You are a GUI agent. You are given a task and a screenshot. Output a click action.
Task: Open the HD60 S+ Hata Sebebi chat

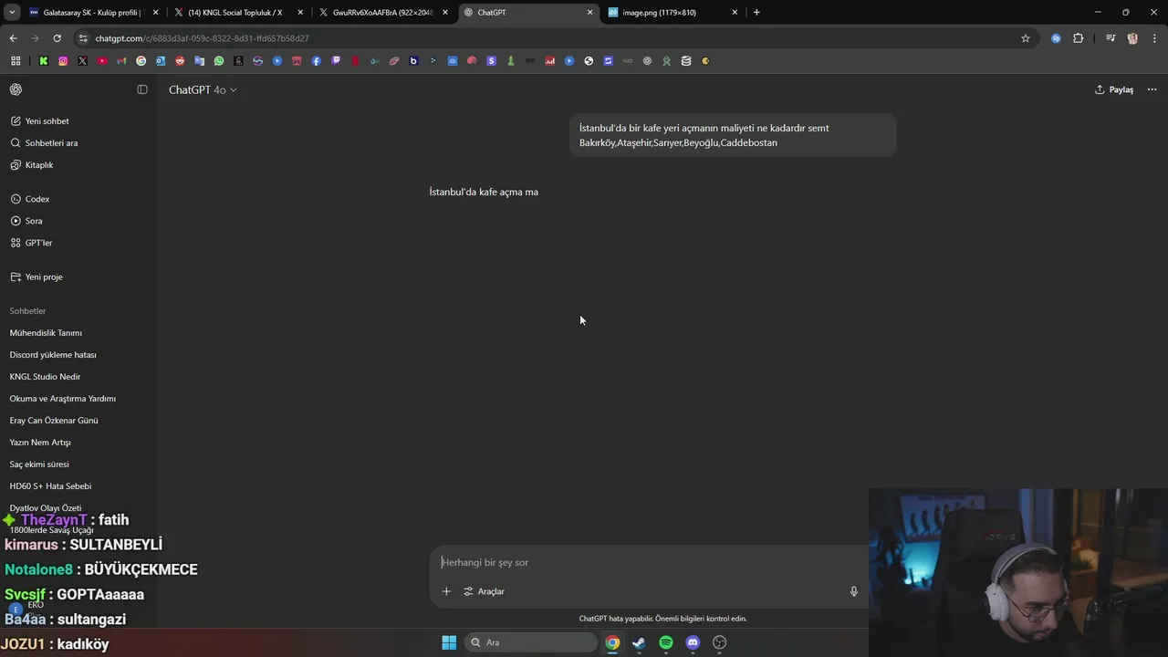point(50,486)
